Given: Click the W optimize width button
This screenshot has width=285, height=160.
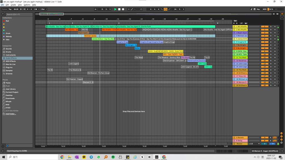Looking at the screenshot, I should tap(277, 14).
